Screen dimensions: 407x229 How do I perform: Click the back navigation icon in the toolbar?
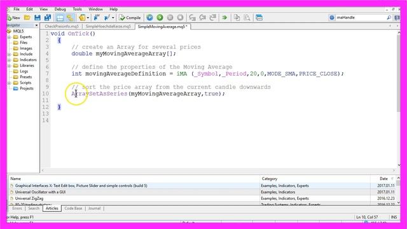tap(82, 18)
